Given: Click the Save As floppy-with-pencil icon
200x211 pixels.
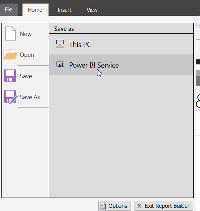Looking at the screenshot, I should coord(11,97).
